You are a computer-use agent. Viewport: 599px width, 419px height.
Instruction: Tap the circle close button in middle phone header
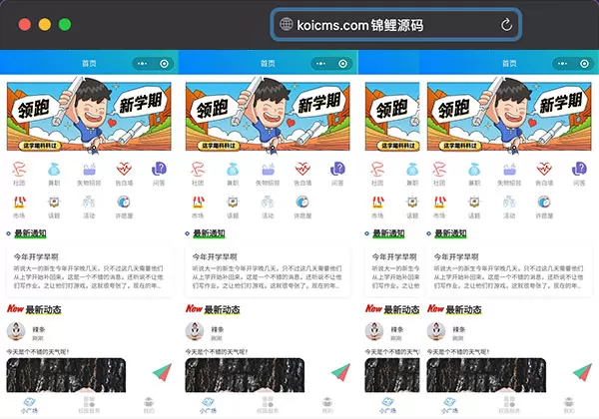click(343, 63)
